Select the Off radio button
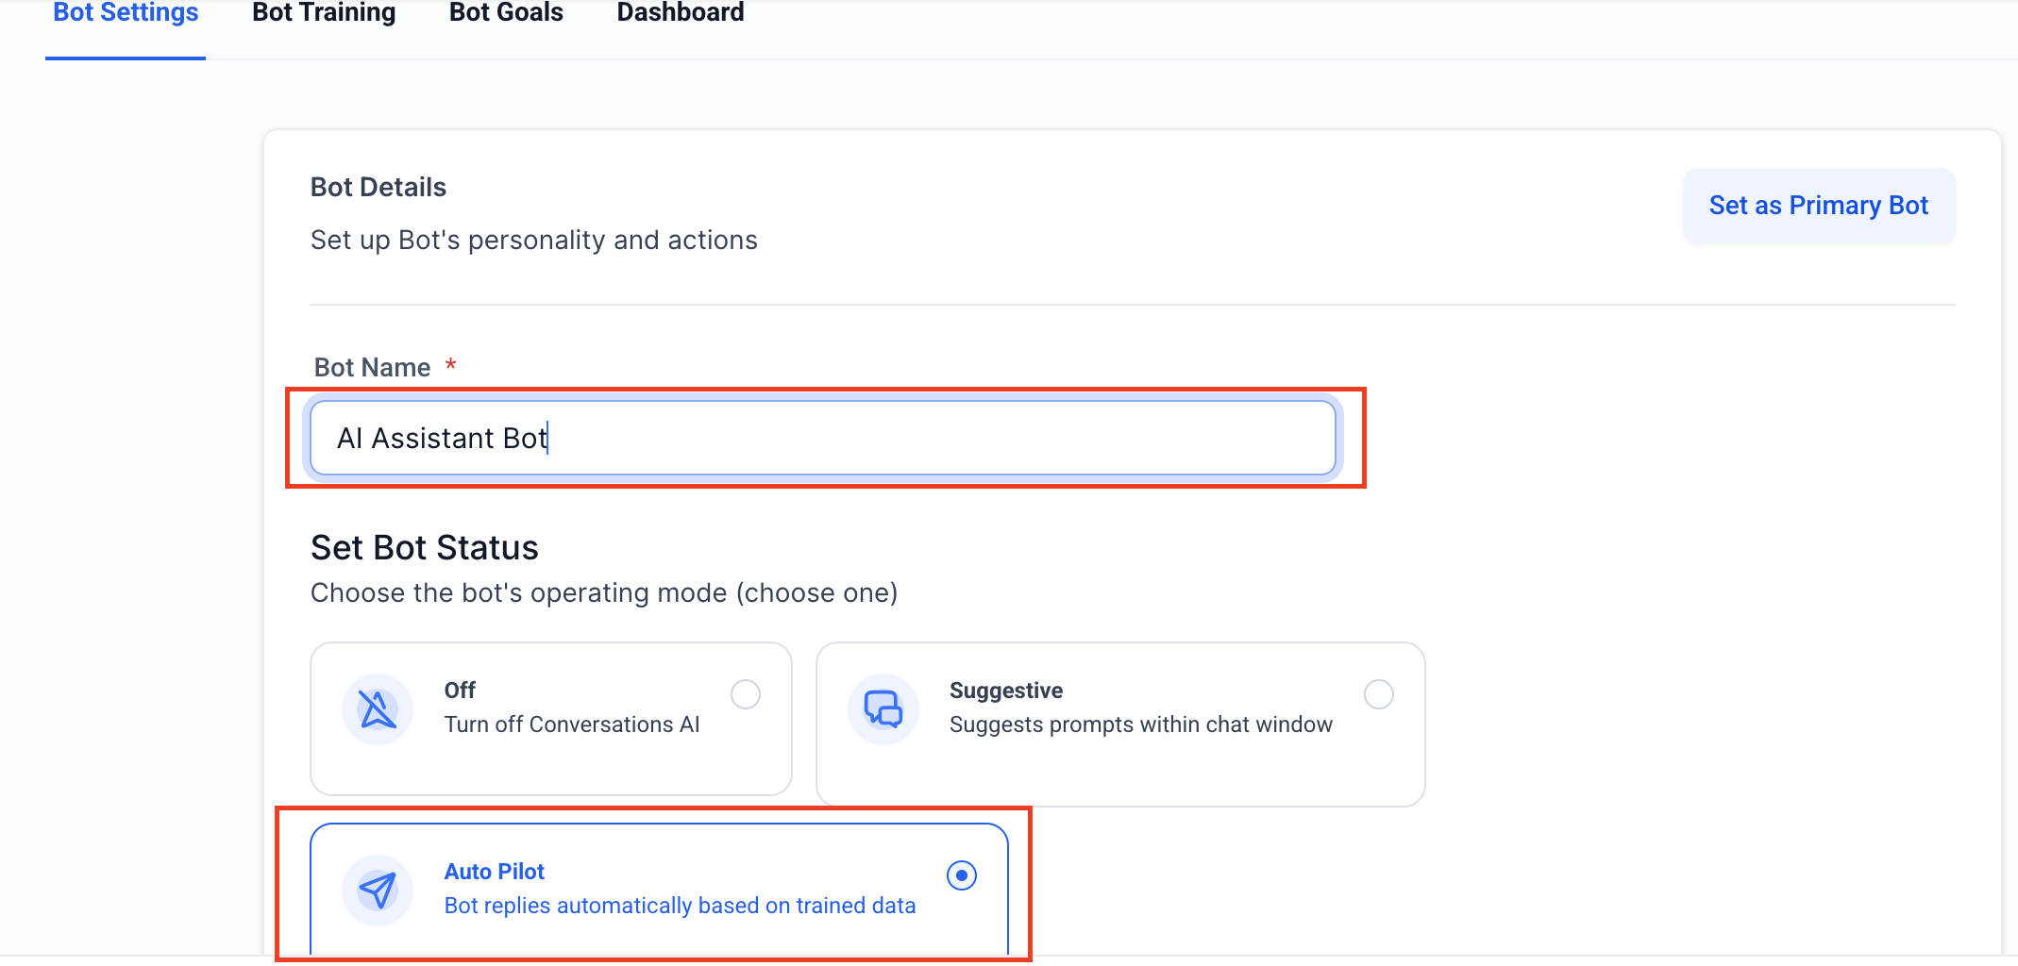 [746, 694]
